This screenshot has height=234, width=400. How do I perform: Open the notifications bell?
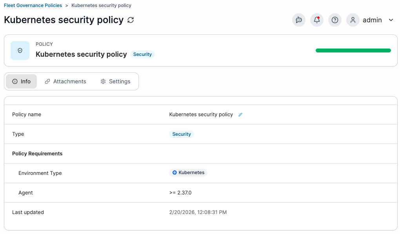click(x=317, y=20)
